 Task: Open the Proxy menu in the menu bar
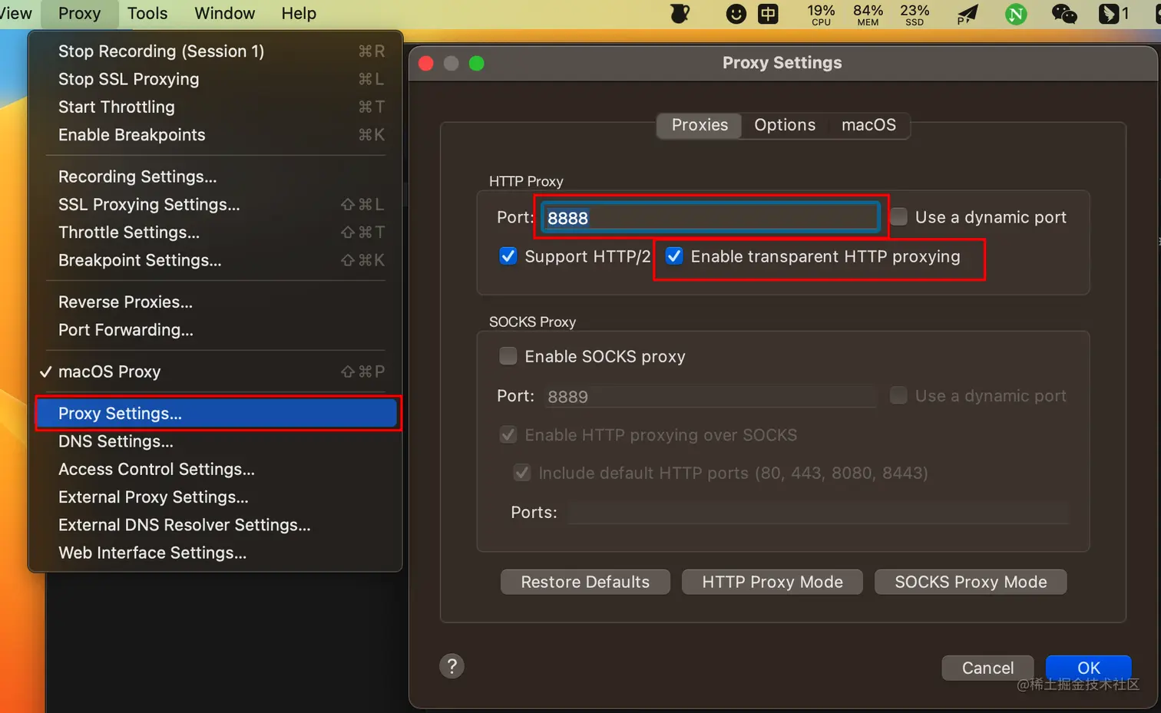pos(80,14)
